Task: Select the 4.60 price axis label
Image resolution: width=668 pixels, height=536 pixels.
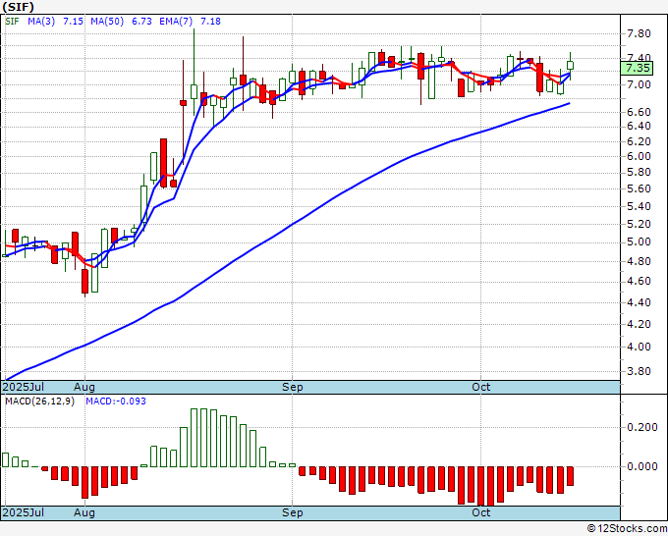Action: [x=639, y=281]
